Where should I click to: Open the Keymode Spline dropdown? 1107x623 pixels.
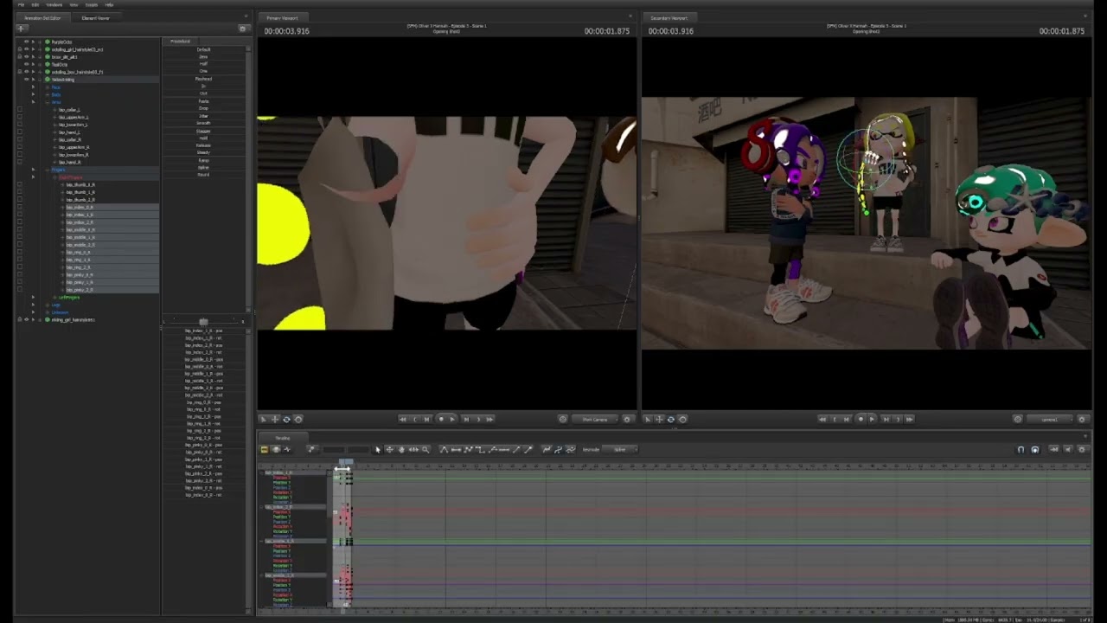pyautogui.click(x=620, y=450)
